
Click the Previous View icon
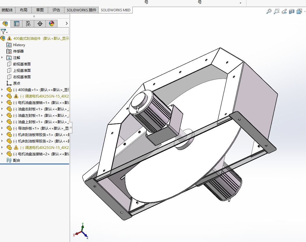pyautogui.click(x=284, y=11)
